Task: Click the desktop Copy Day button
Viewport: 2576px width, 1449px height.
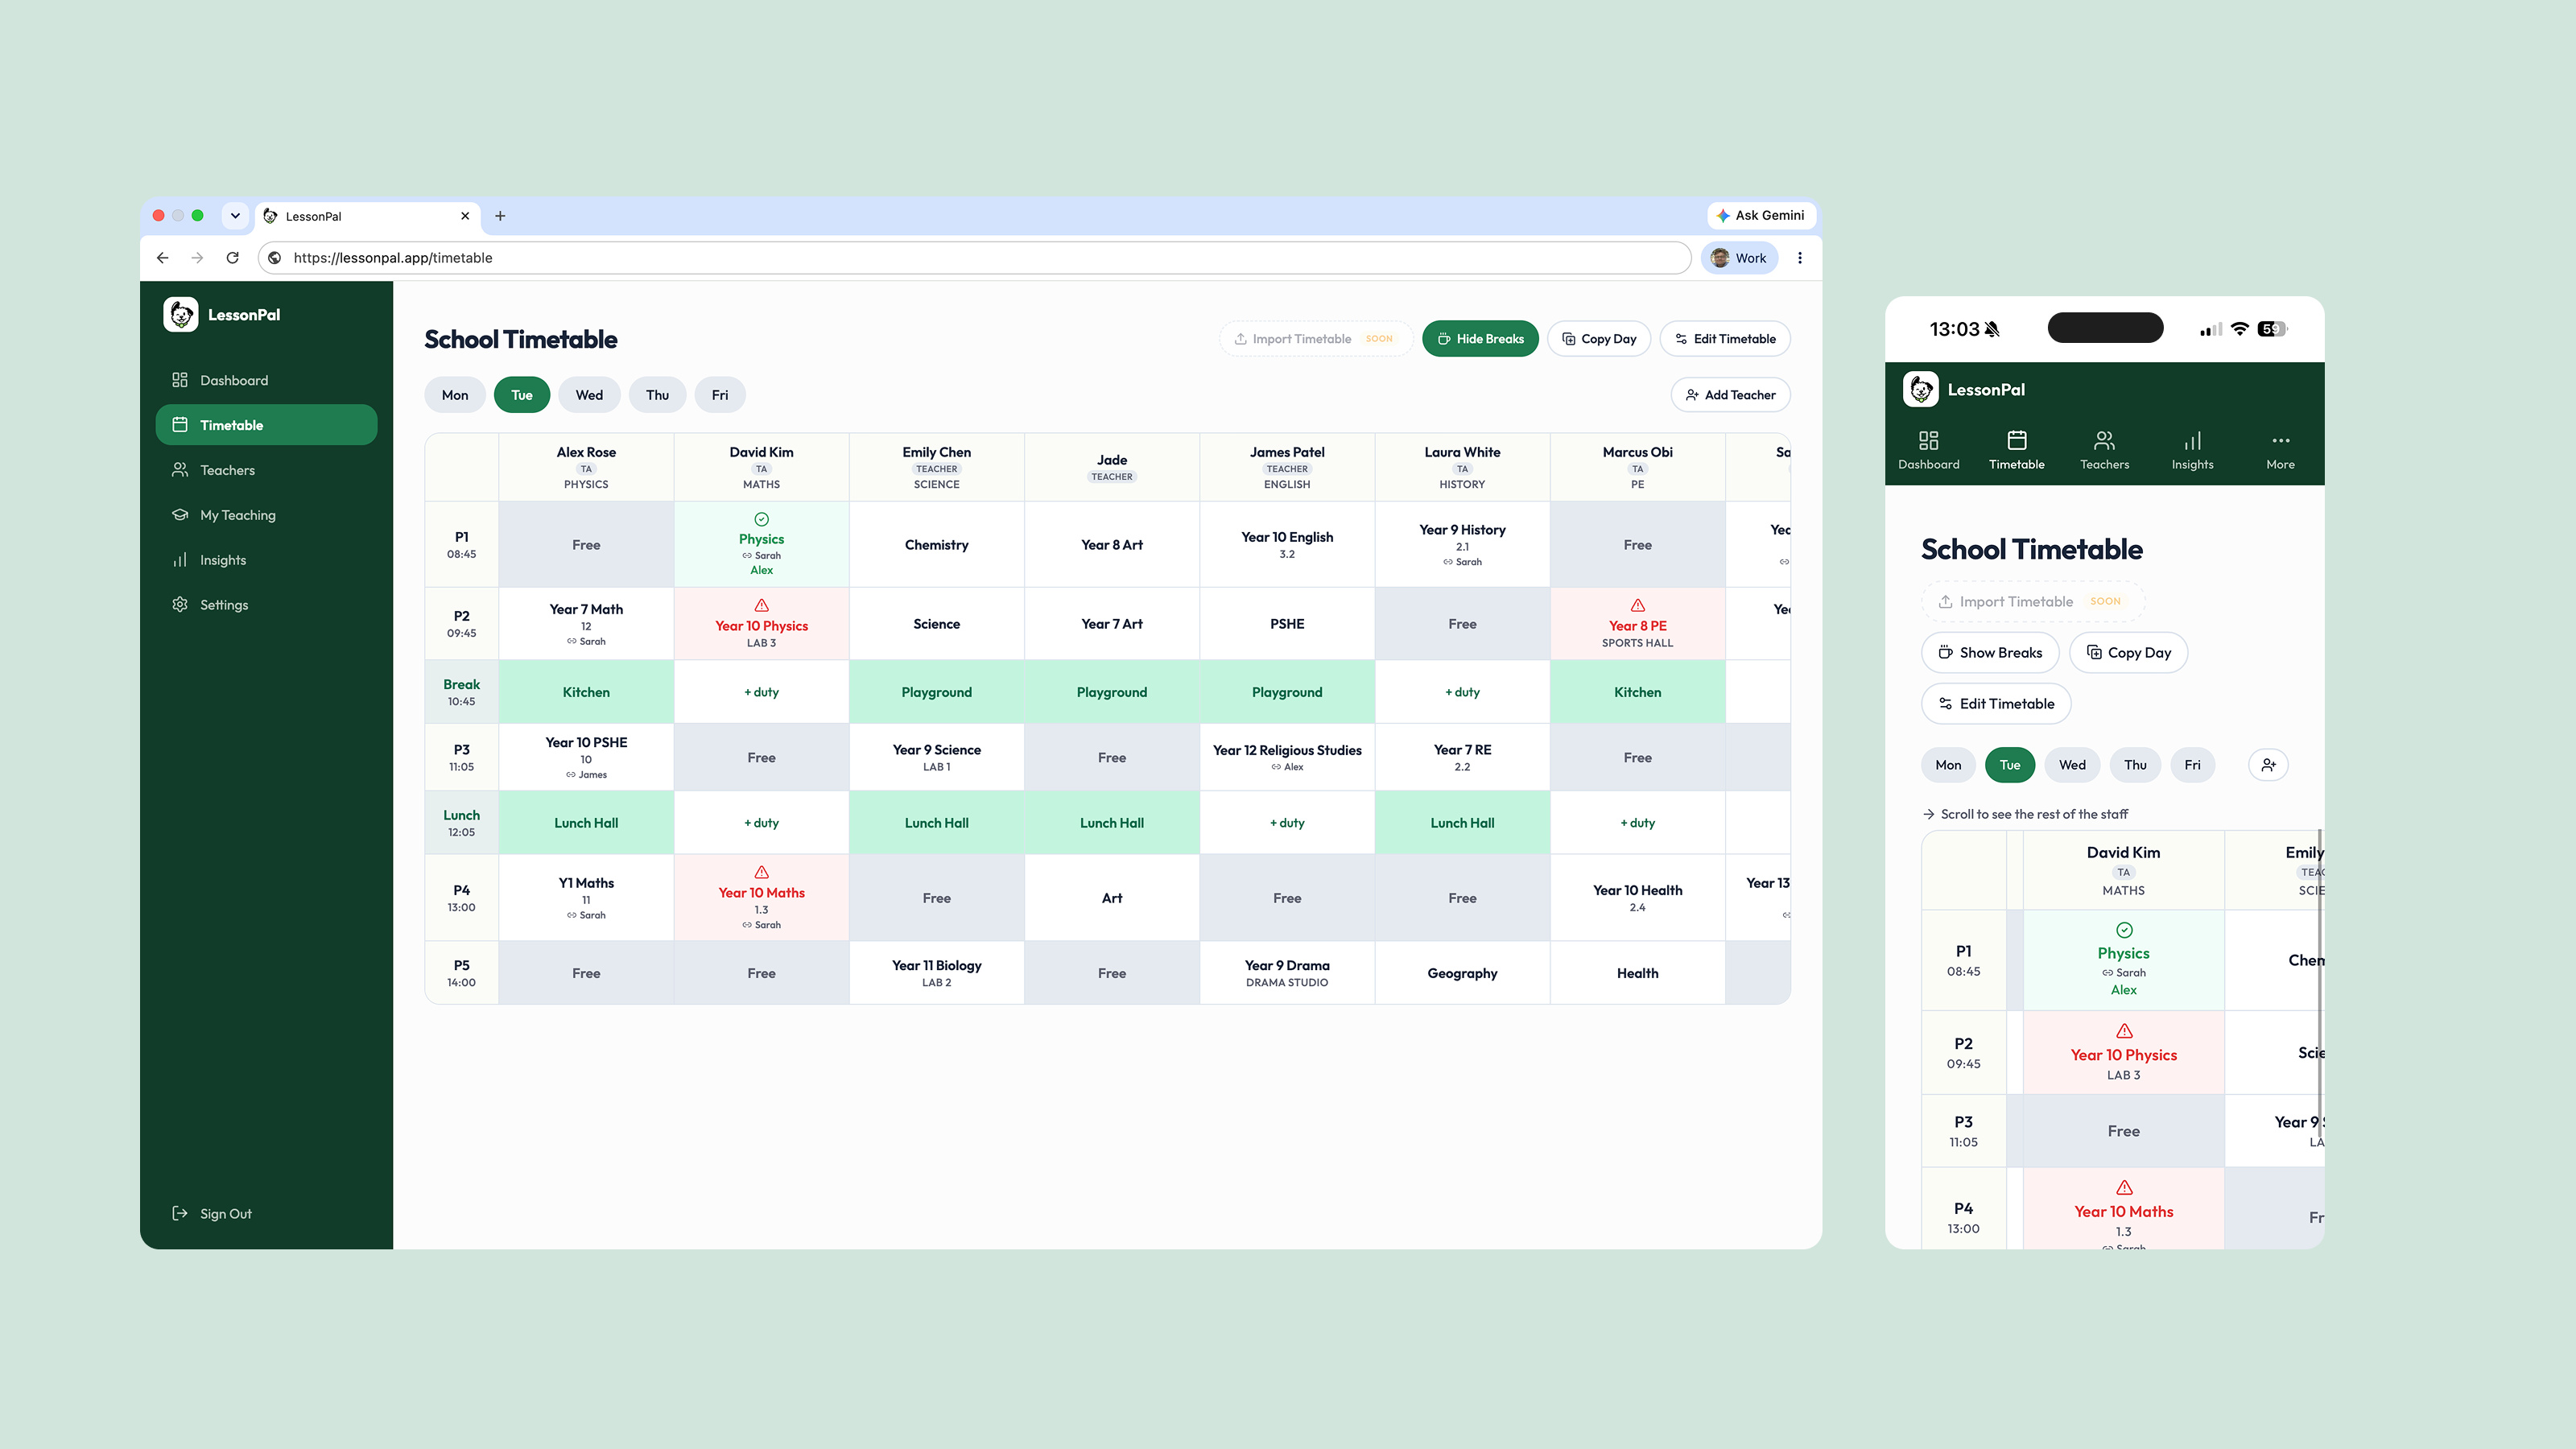Action: 1599,339
